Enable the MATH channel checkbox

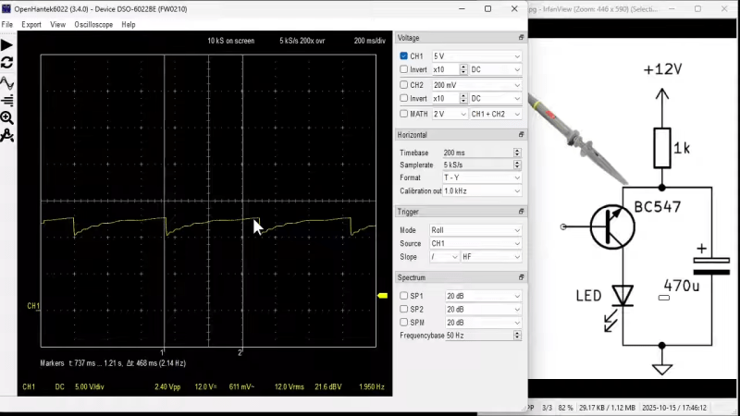pyautogui.click(x=403, y=114)
